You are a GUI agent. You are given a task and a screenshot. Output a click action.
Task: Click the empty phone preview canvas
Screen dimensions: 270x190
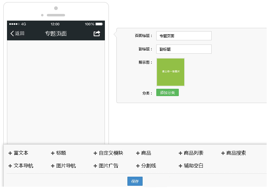tap(56, 91)
